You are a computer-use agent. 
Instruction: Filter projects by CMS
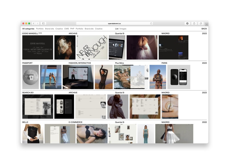(66, 29)
